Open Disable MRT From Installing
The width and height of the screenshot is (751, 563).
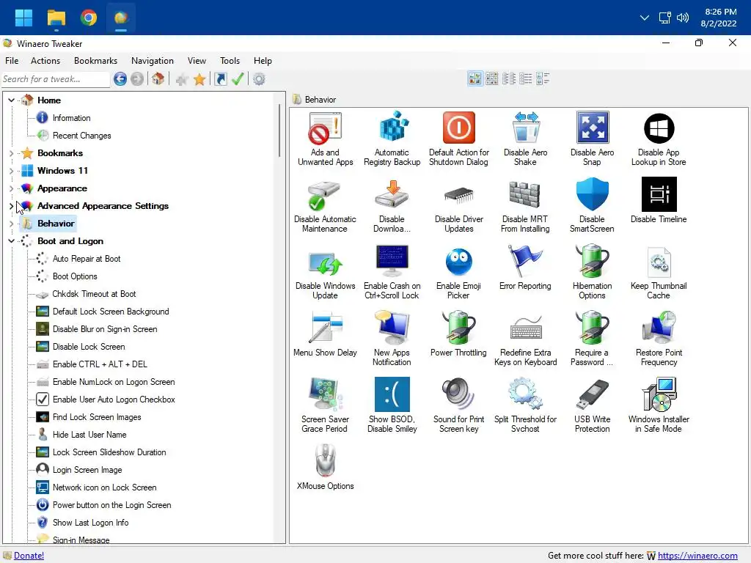525,205
